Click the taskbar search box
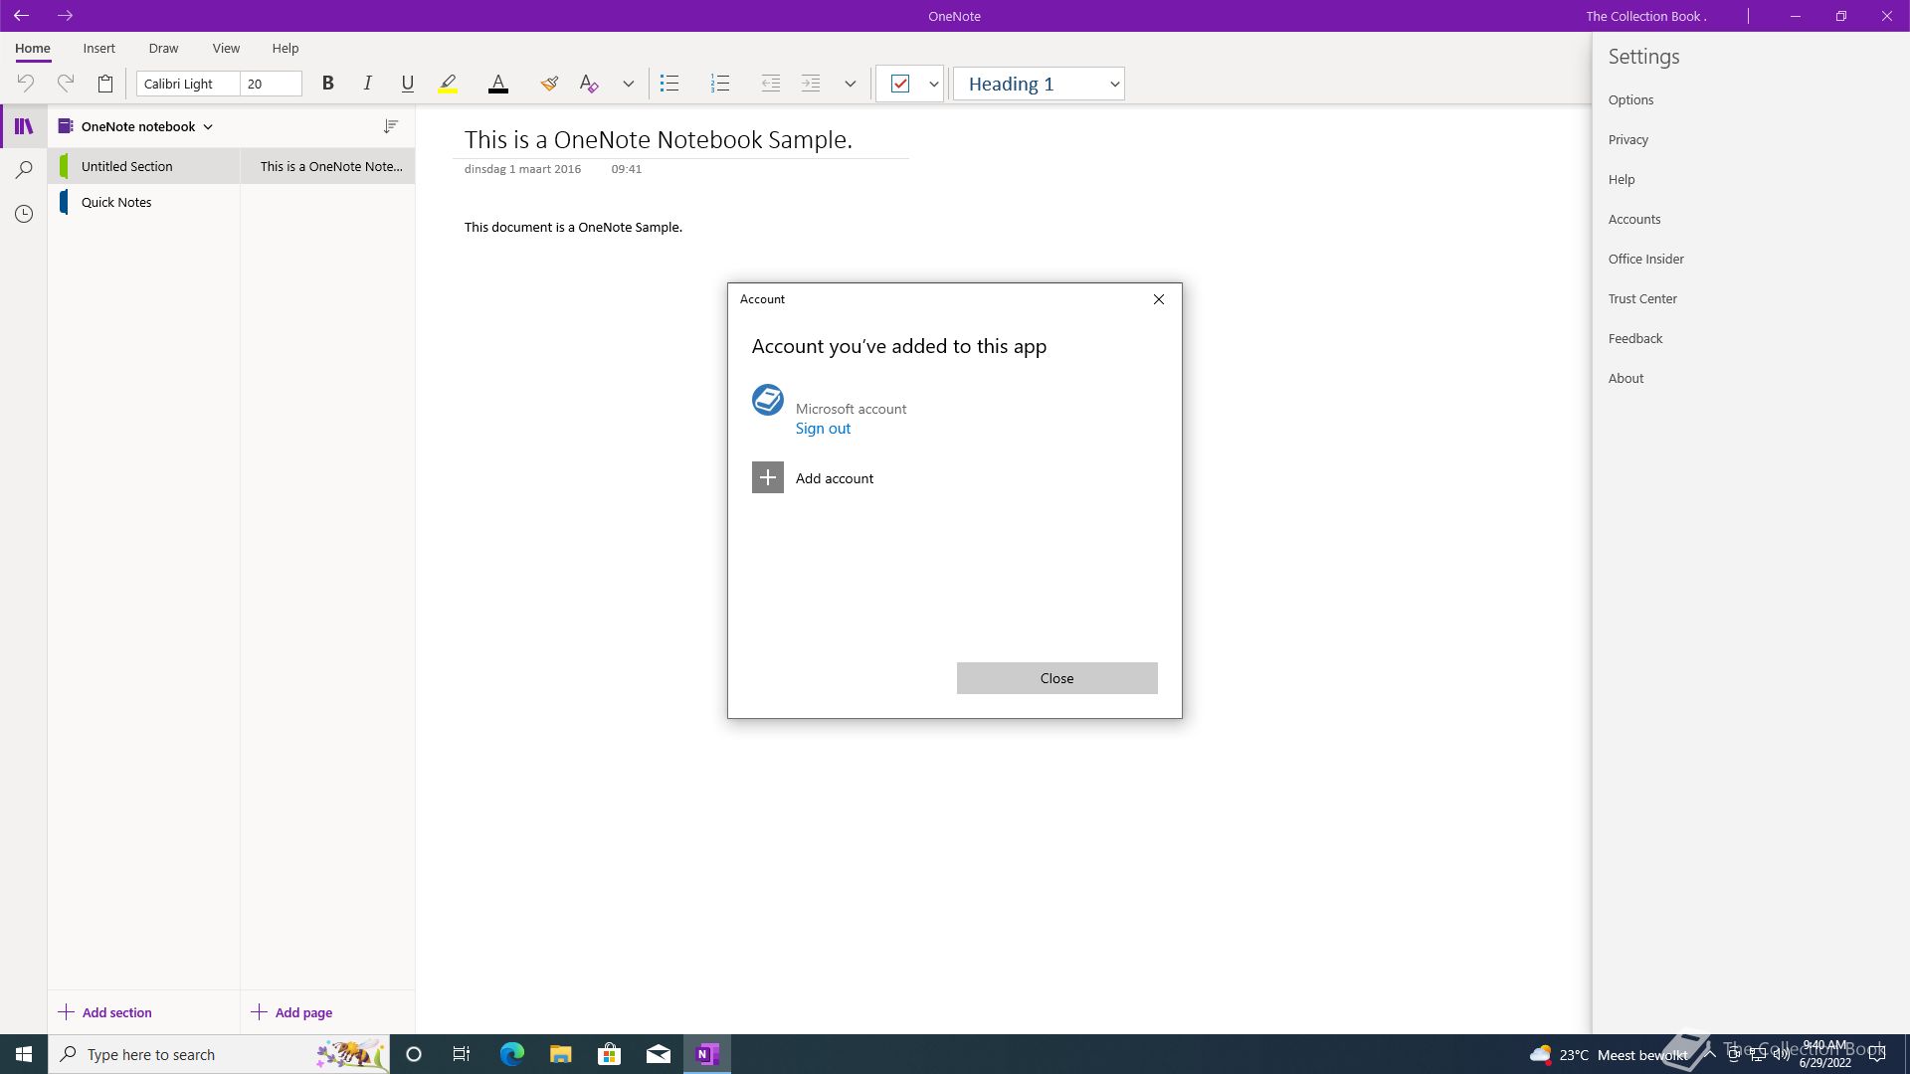 click(x=219, y=1054)
